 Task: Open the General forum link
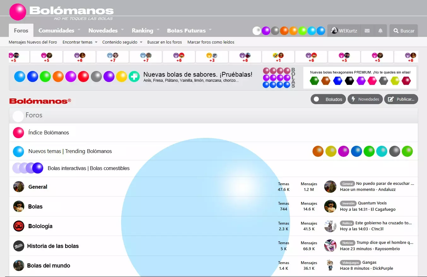(x=38, y=187)
